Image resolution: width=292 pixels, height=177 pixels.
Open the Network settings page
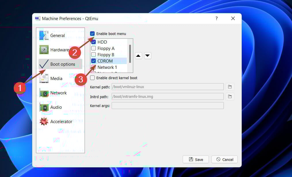[60, 93]
